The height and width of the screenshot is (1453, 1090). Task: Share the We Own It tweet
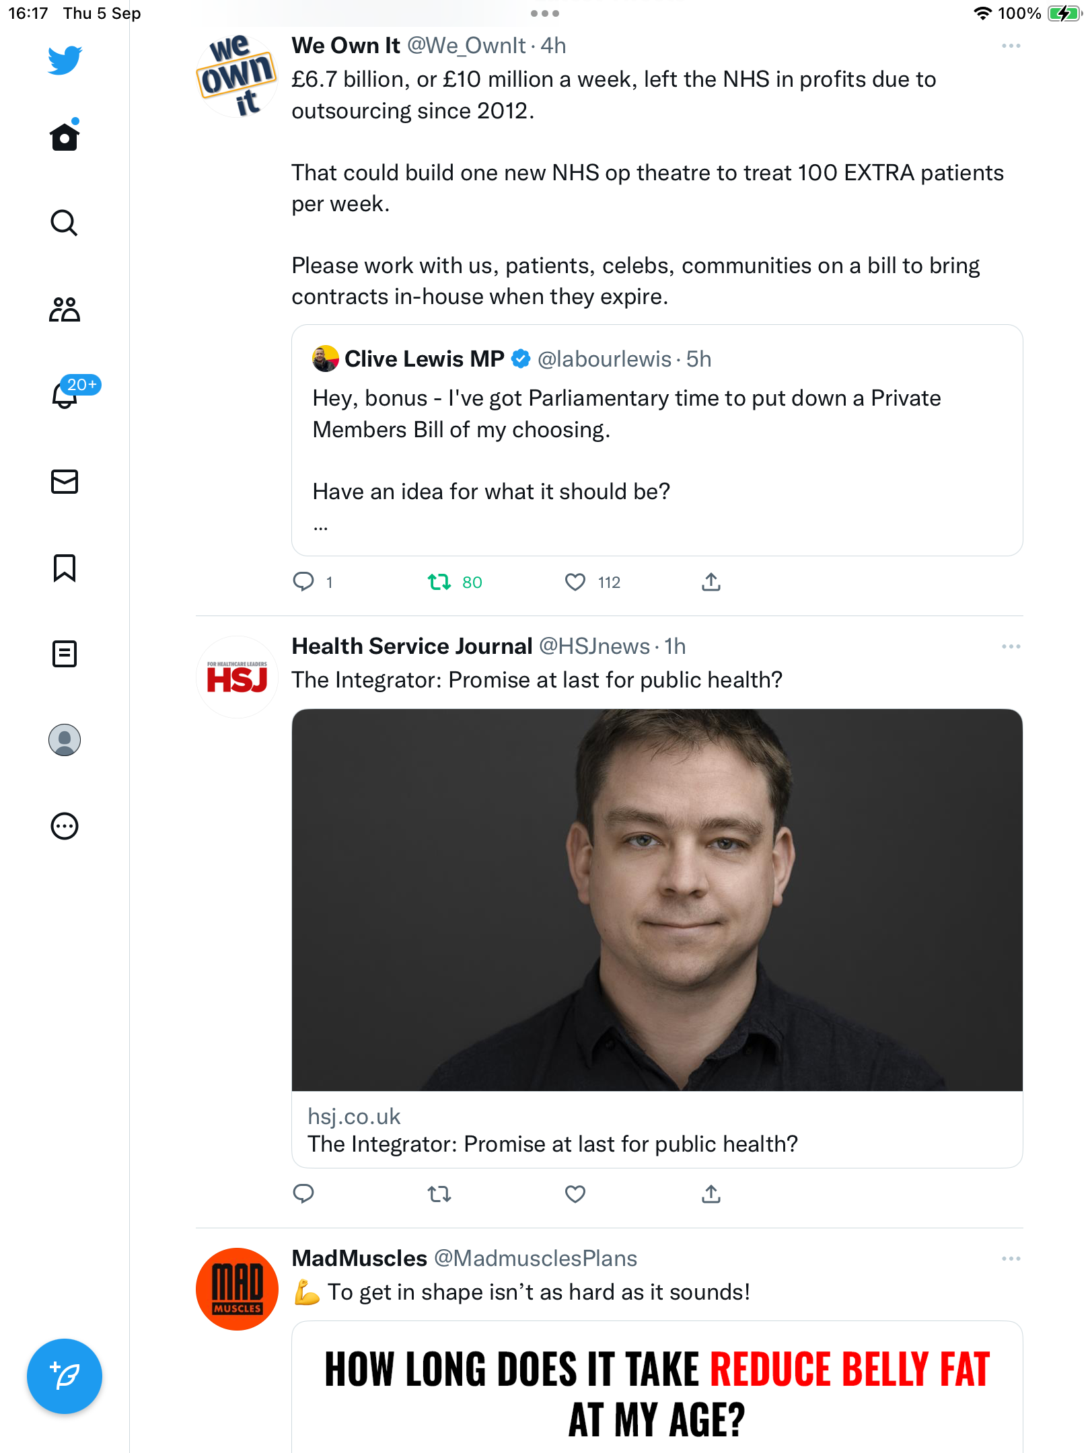tap(711, 582)
